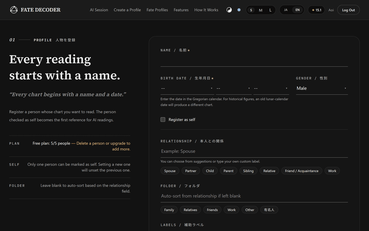Click the Fate Decoder logo icon

coord(14,10)
